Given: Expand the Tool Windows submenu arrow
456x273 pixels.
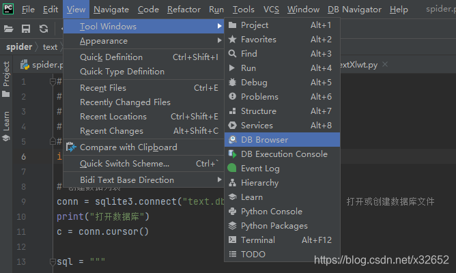Looking at the screenshot, I should click(x=219, y=26).
